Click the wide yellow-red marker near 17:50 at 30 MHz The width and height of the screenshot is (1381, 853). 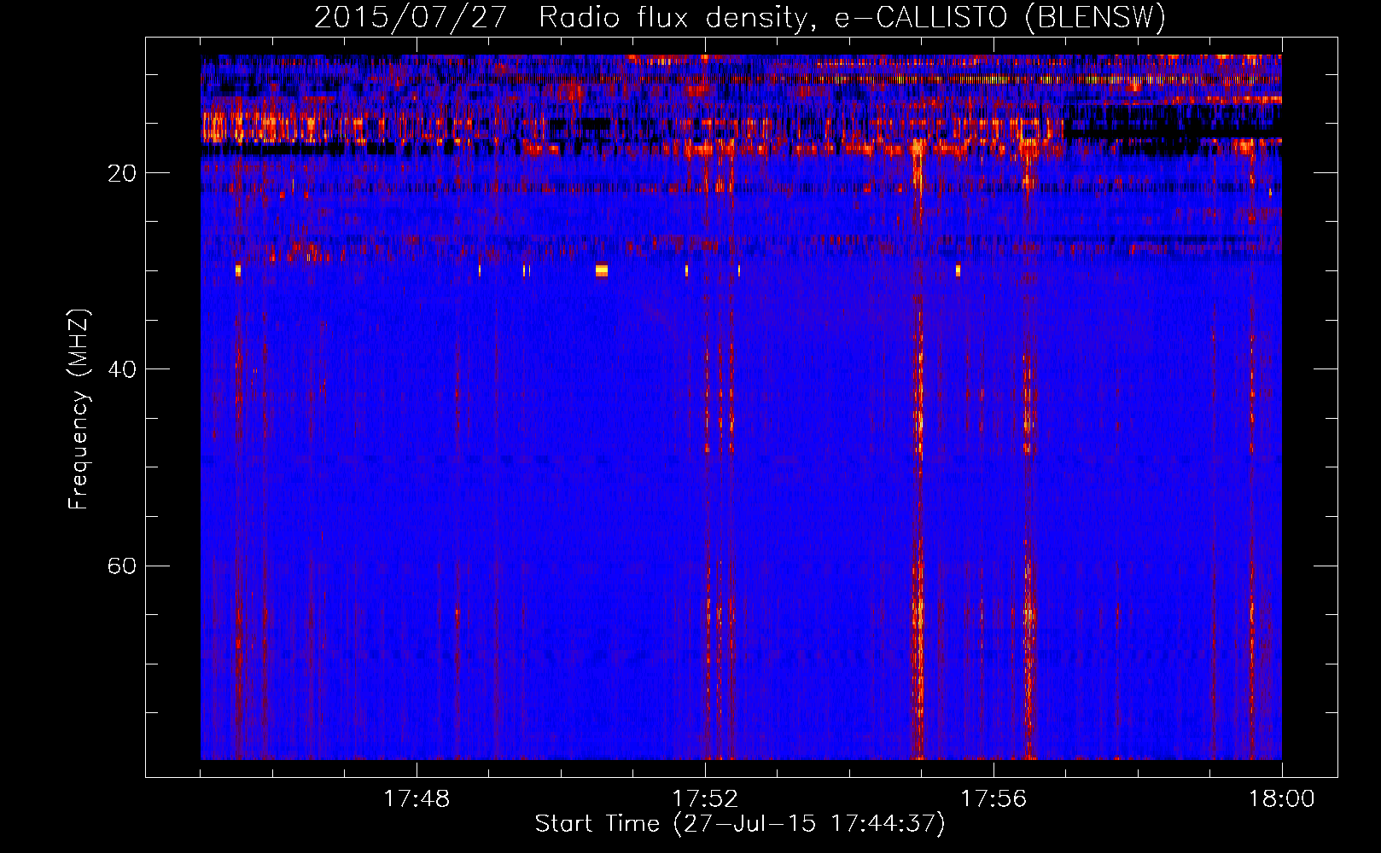602,270
